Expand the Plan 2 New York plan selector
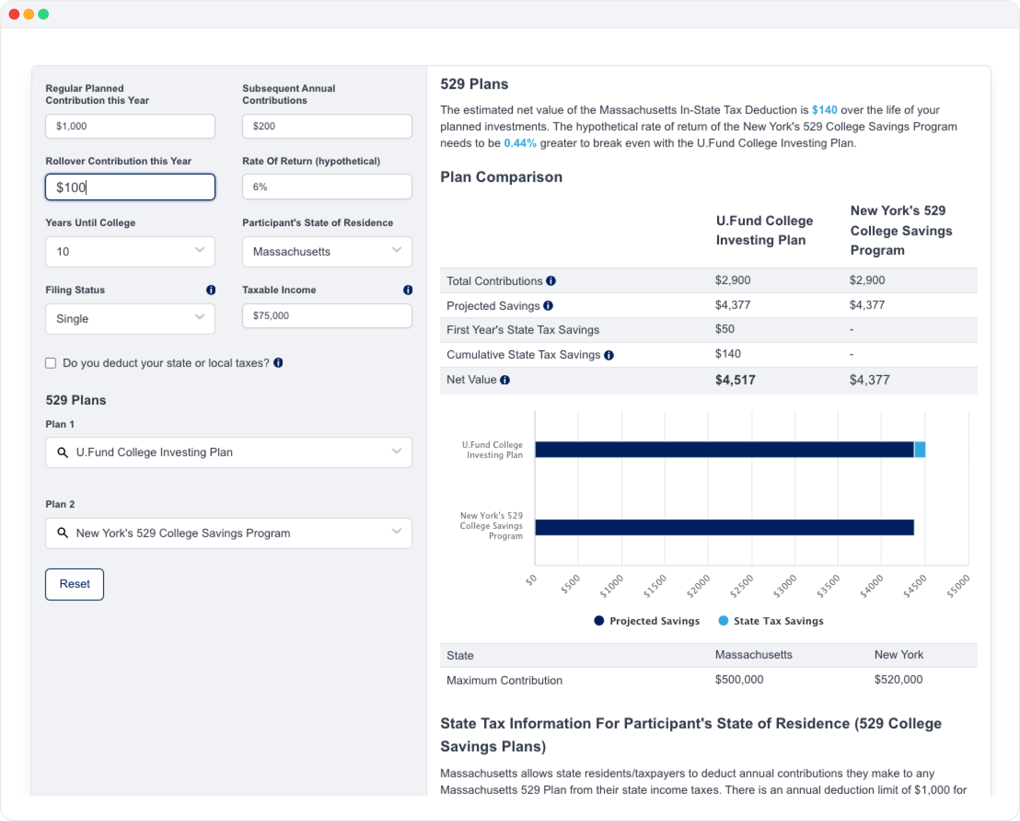Screen dimensions: 1020x821 tap(228, 533)
